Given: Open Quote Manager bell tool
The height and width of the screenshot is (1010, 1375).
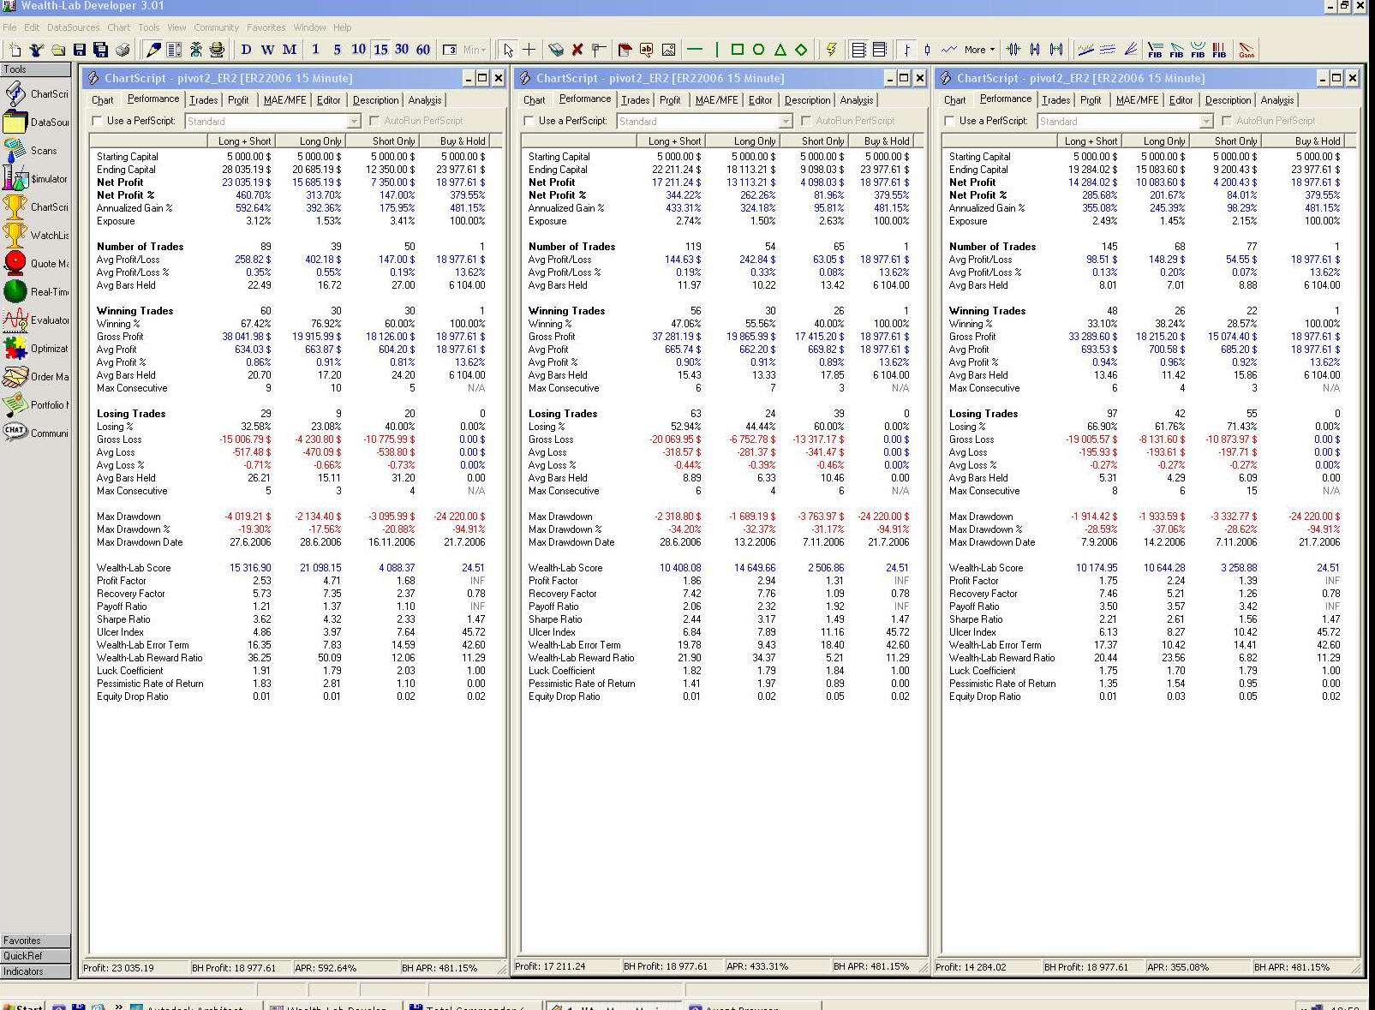Looking at the screenshot, I should click(35, 263).
